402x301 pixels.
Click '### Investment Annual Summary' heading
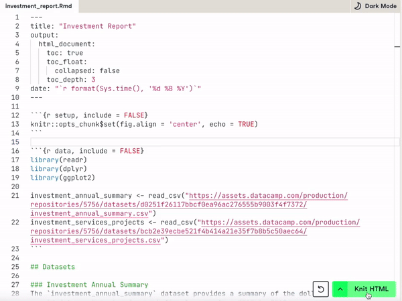[x=89, y=285]
